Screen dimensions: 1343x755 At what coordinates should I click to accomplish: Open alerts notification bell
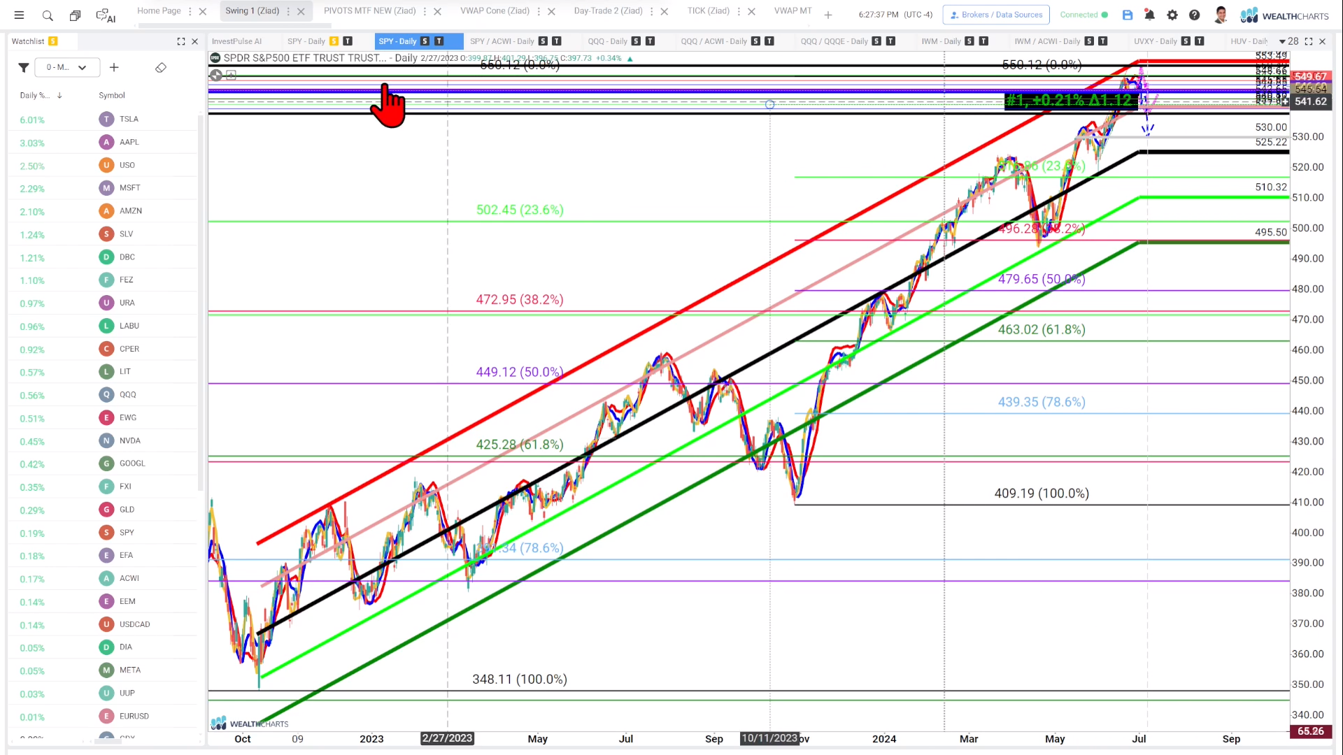click(1149, 15)
